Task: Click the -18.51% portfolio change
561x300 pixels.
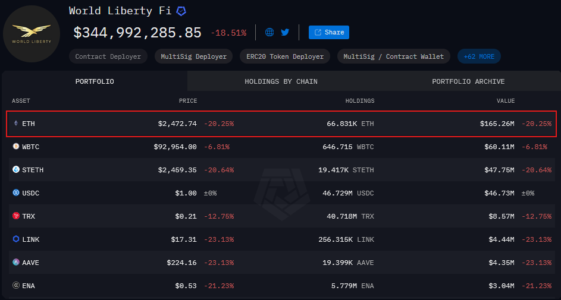Action: point(228,33)
